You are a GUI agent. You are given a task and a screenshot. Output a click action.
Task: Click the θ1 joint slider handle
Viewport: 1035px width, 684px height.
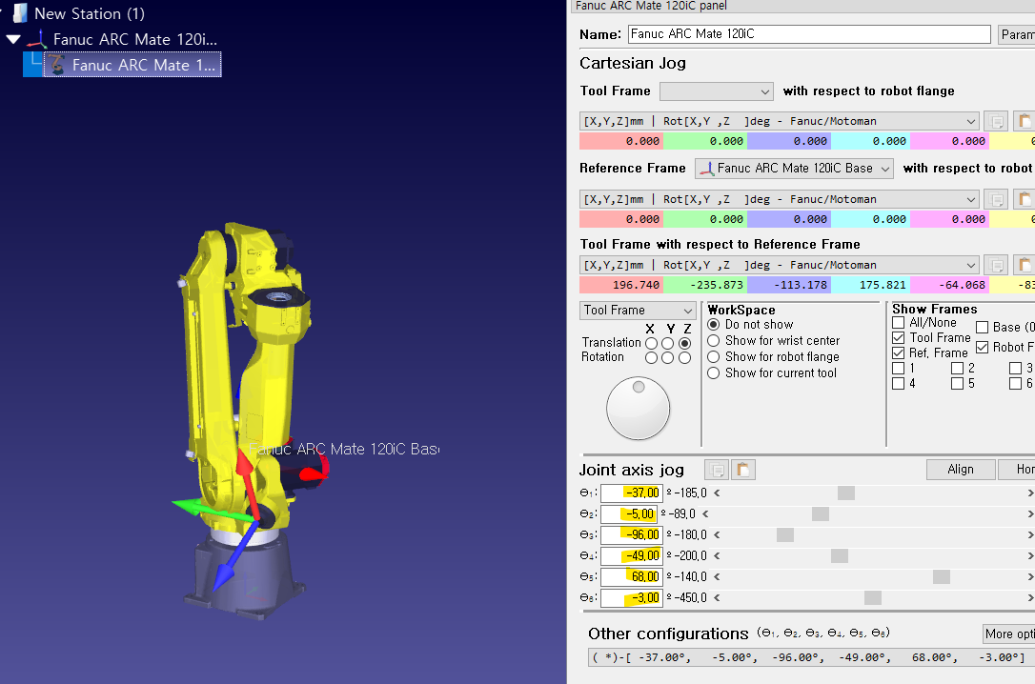(x=846, y=493)
